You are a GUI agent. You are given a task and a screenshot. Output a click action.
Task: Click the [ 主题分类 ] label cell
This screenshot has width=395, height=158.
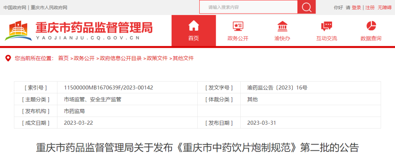pyautogui.click(x=36, y=99)
